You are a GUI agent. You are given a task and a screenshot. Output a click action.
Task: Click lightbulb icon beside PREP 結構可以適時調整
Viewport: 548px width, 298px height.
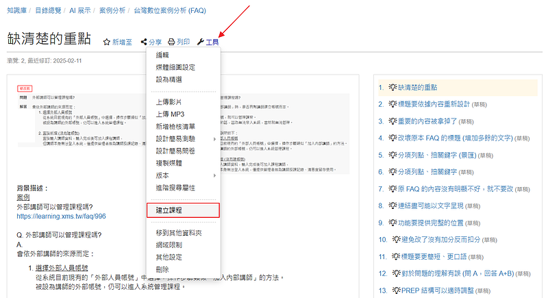point(396,290)
